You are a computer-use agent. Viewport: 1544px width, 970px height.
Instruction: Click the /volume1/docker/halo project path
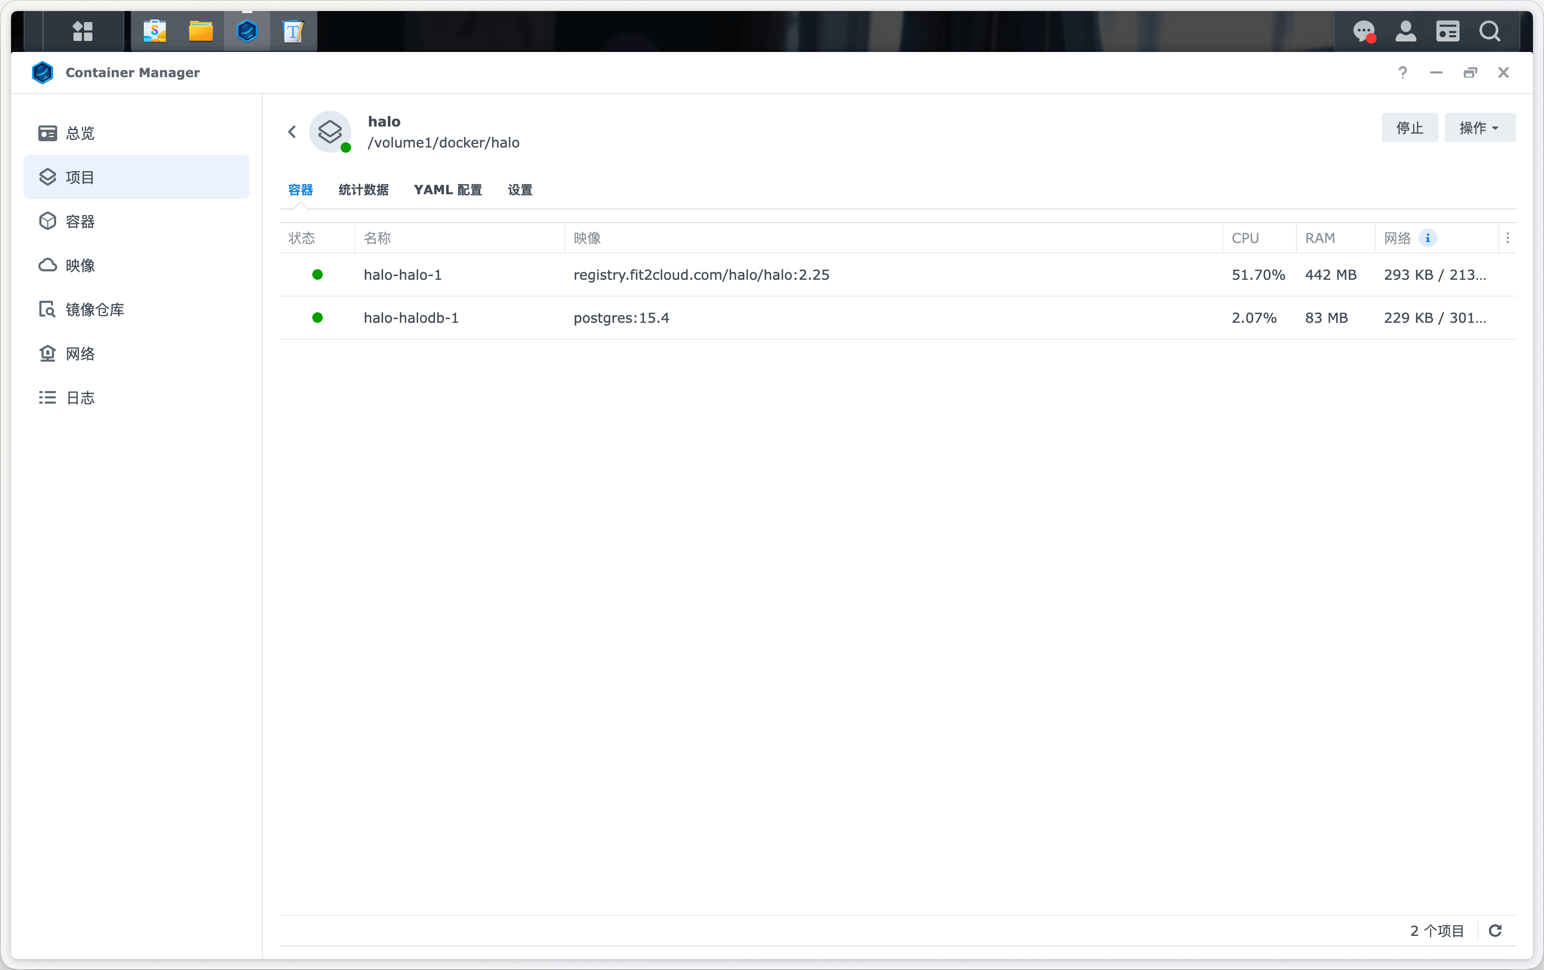click(x=443, y=142)
